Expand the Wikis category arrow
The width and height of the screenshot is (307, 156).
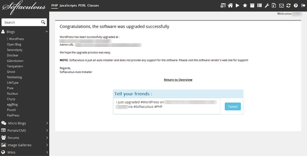(47, 152)
